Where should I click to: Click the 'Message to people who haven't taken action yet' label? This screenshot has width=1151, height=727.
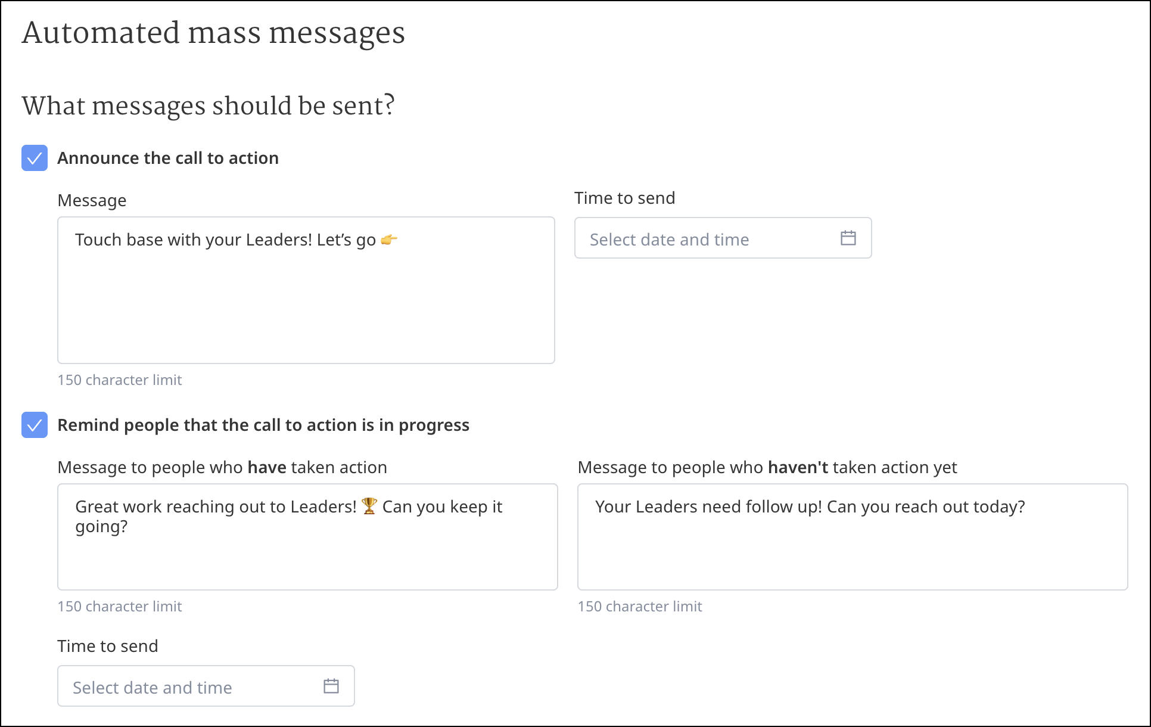[x=767, y=467]
